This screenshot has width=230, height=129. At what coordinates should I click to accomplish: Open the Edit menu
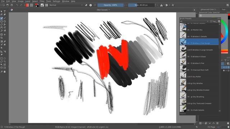pos(8,1)
